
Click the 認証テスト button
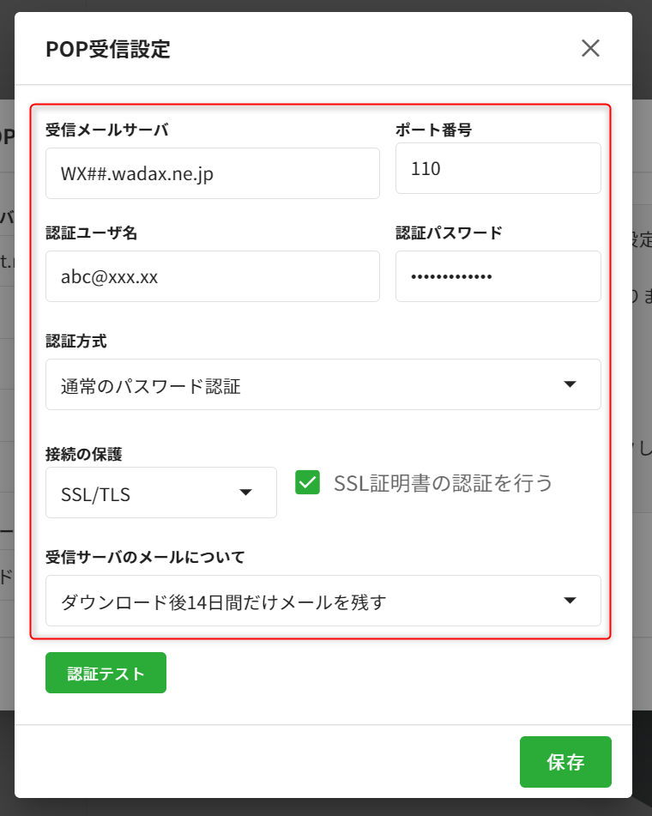pos(106,673)
